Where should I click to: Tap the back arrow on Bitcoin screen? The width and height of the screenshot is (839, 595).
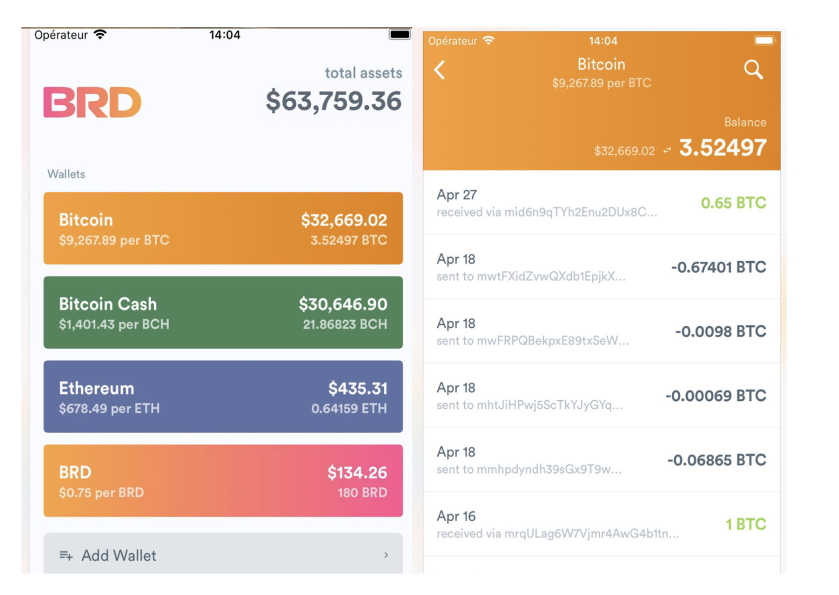(440, 70)
